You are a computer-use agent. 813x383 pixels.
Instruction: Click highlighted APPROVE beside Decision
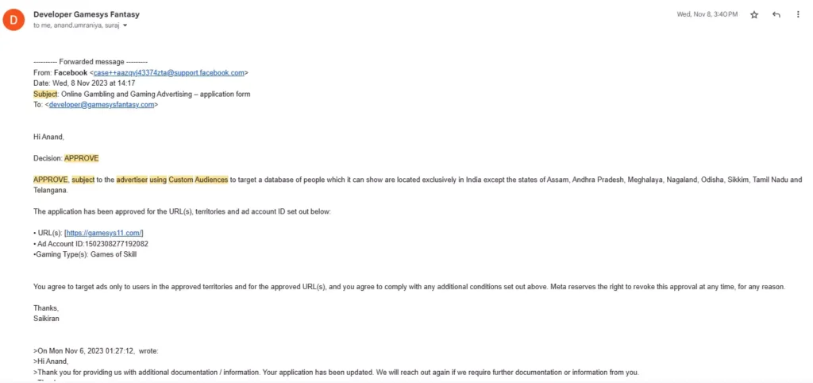pyautogui.click(x=82, y=158)
